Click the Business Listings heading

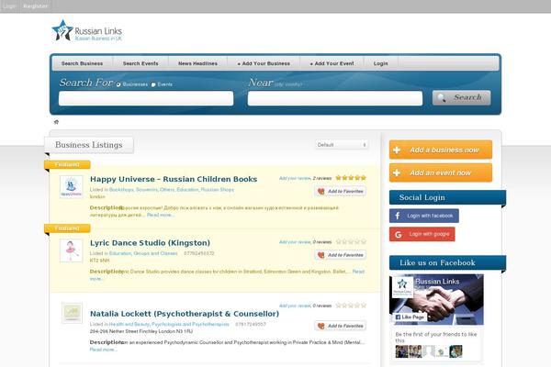pyautogui.click(x=89, y=145)
